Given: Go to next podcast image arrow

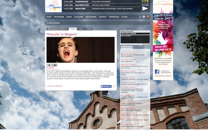Looking at the screenshot, I should pos(55,65).
